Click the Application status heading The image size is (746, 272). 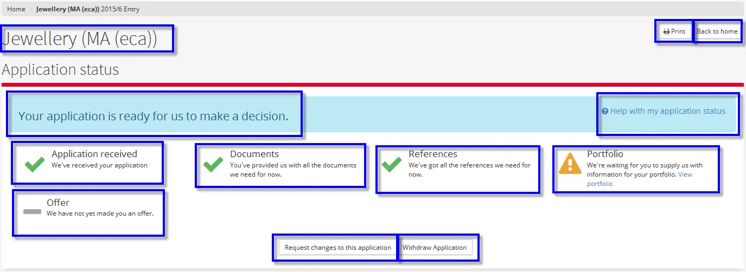point(60,70)
